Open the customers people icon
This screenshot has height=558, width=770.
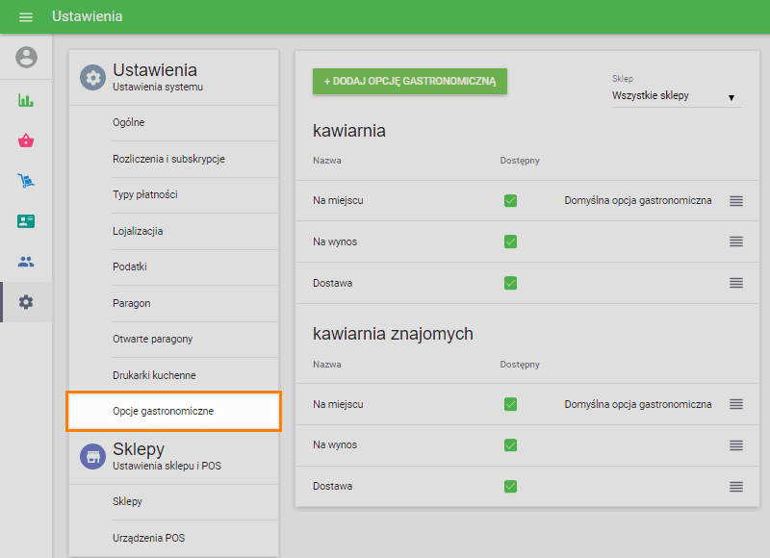(26, 262)
